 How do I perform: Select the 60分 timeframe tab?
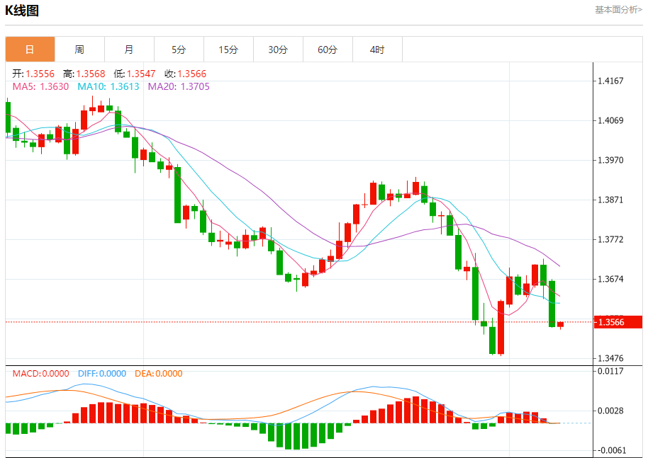328,50
